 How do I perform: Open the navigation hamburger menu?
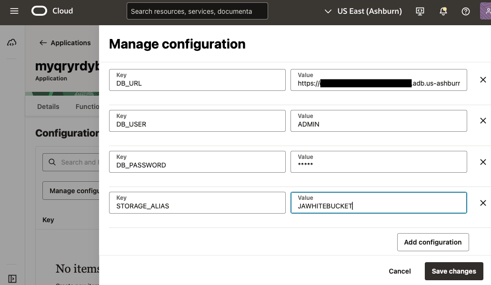[x=14, y=11]
